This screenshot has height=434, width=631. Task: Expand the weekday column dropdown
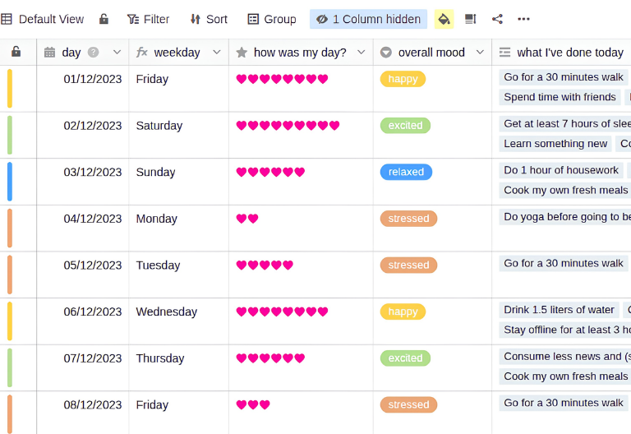point(217,52)
